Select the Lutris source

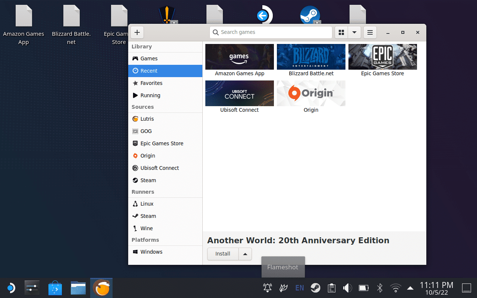(165, 119)
